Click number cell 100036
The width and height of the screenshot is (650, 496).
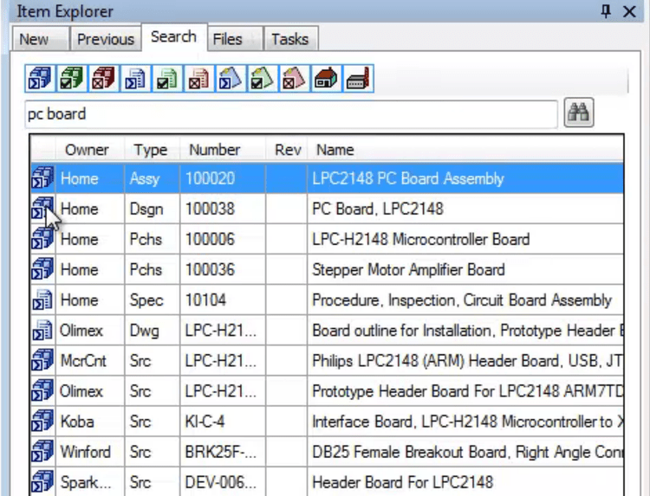223,269
